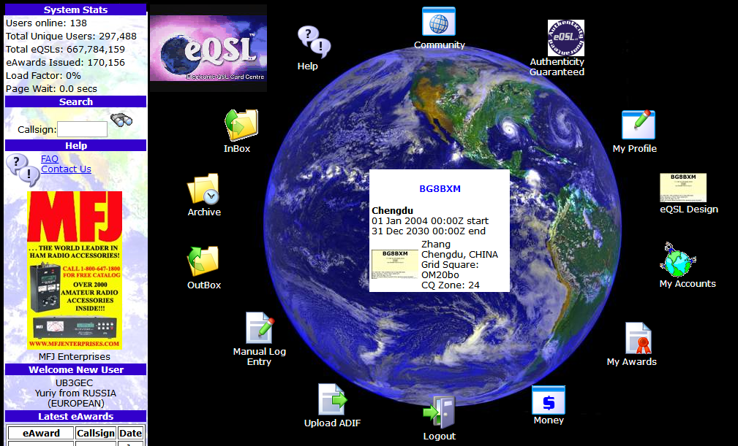Open the My Awards ribbon icon

[639, 338]
